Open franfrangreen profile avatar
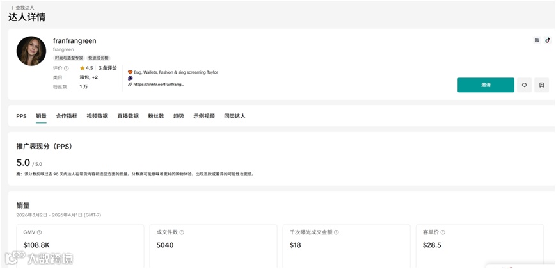This screenshot has height=269, width=556. 31,51
